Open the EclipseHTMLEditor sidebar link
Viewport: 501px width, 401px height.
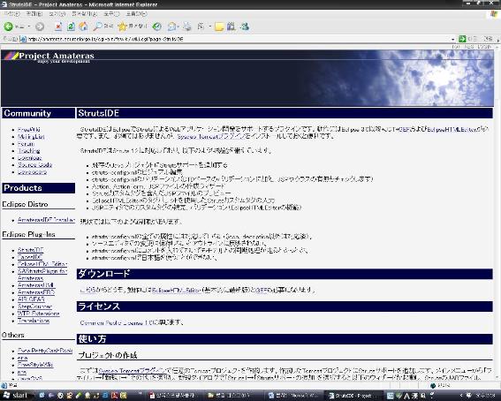pos(42,264)
